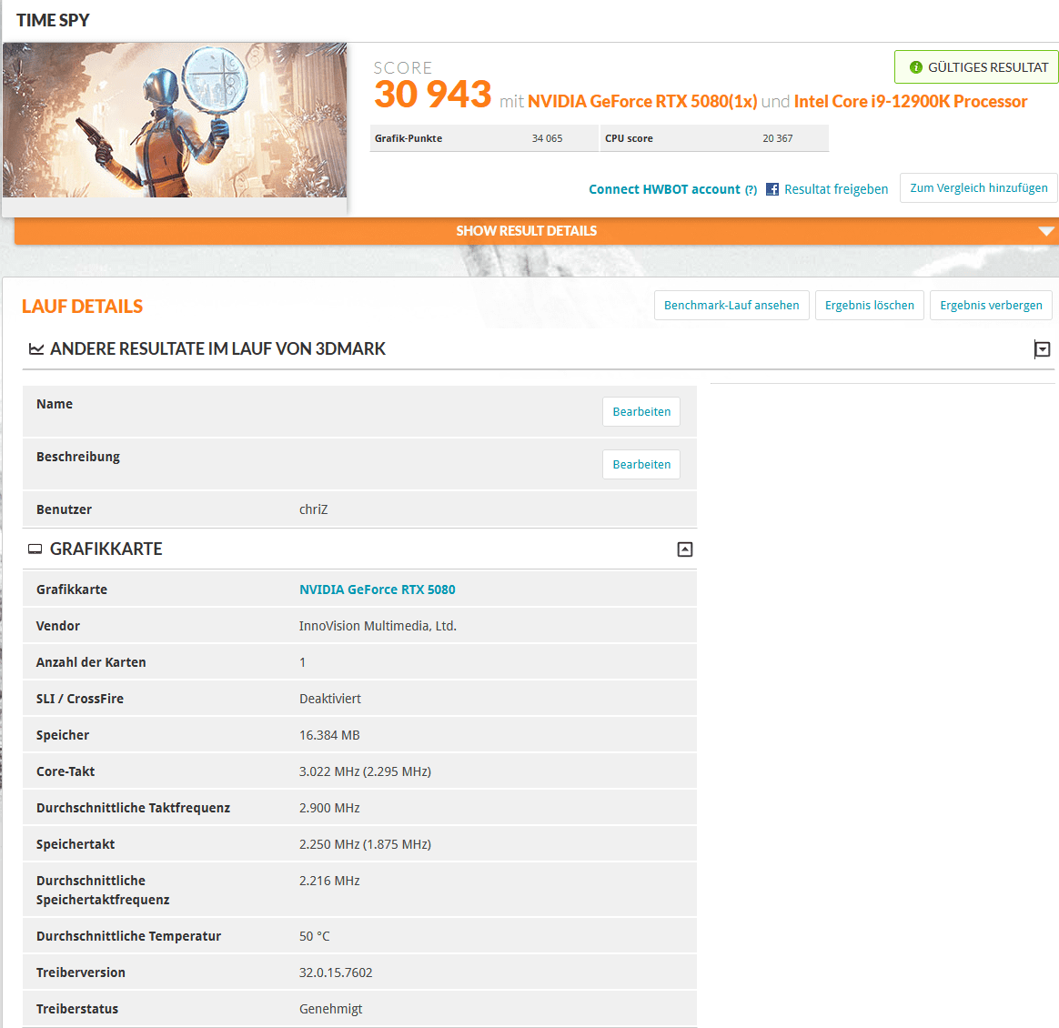Click the Time Spy benchmark thumbnail image
The width and height of the screenshot is (1059, 1028).
pyautogui.click(x=175, y=120)
